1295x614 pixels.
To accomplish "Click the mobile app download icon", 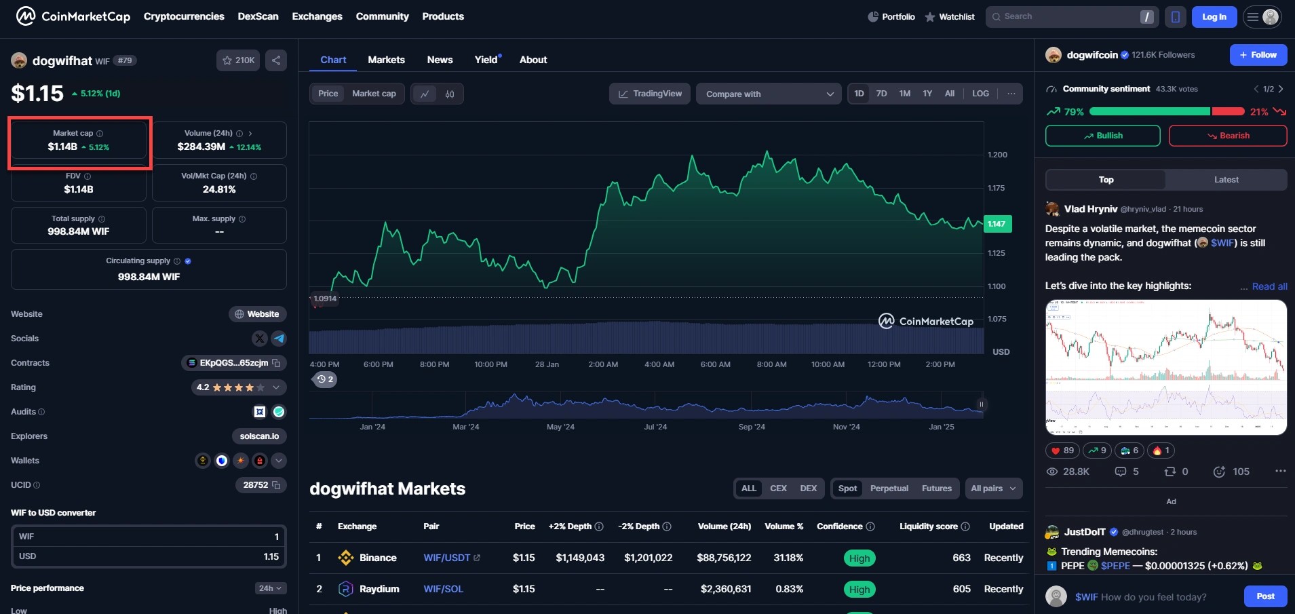I will coord(1175,17).
